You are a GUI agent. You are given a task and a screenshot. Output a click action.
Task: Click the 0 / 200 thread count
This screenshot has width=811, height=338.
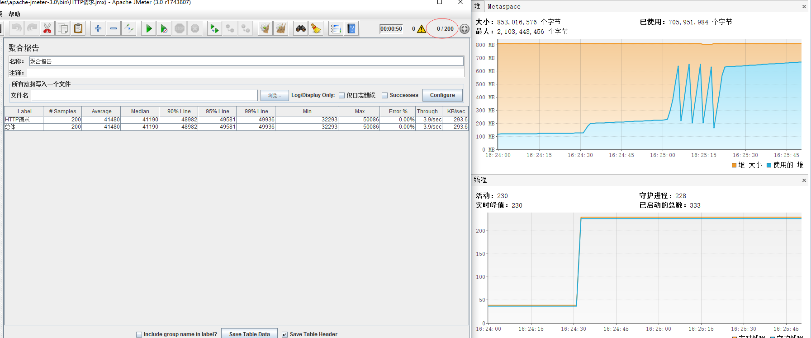tap(445, 29)
